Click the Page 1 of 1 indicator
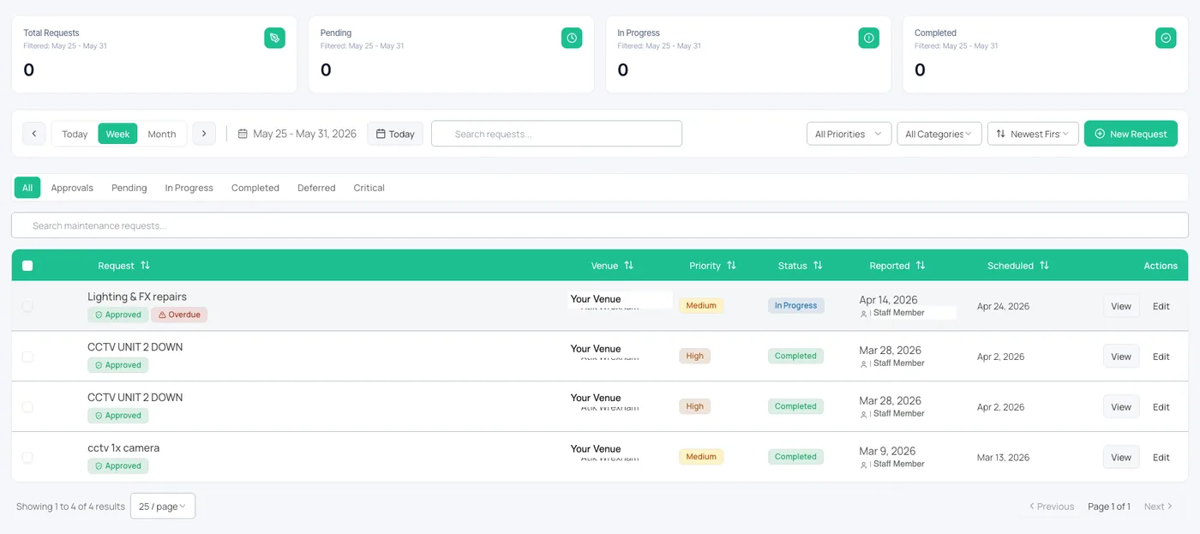Image resolution: width=1200 pixels, height=534 pixels. click(x=1109, y=507)
